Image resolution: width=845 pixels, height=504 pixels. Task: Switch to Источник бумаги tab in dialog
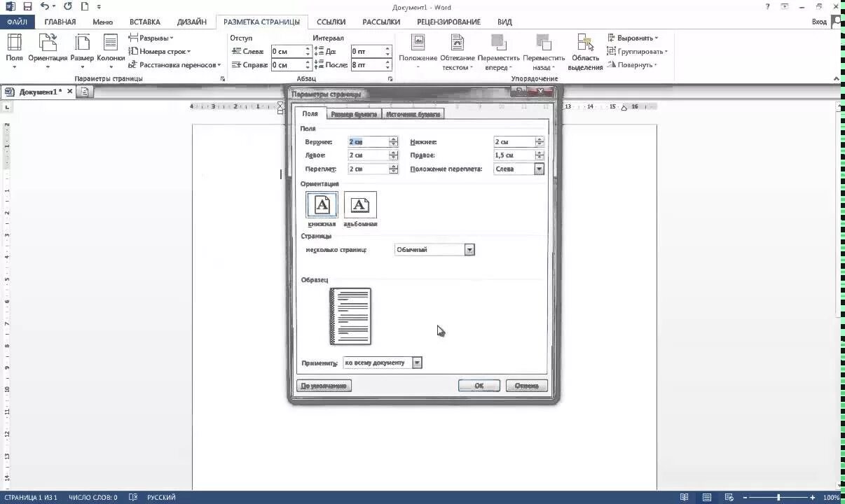pyautogui.click(x=413, y=113)
